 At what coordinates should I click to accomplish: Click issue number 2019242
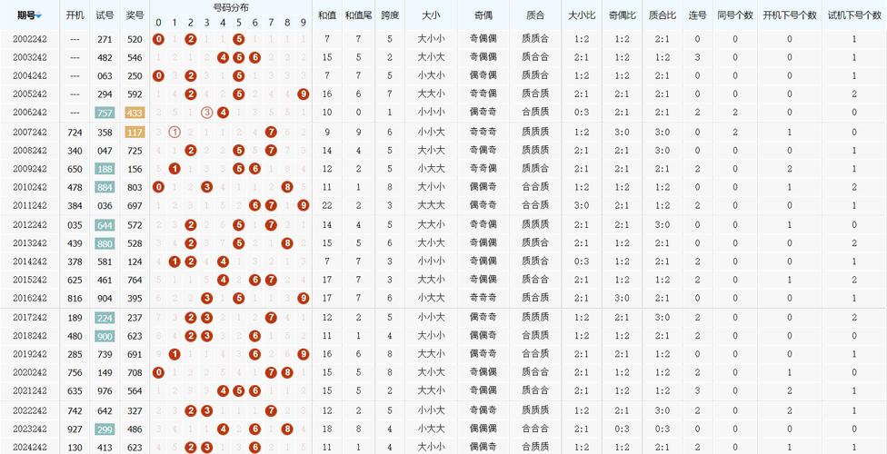pyautogui.click(x=29, y=354)
